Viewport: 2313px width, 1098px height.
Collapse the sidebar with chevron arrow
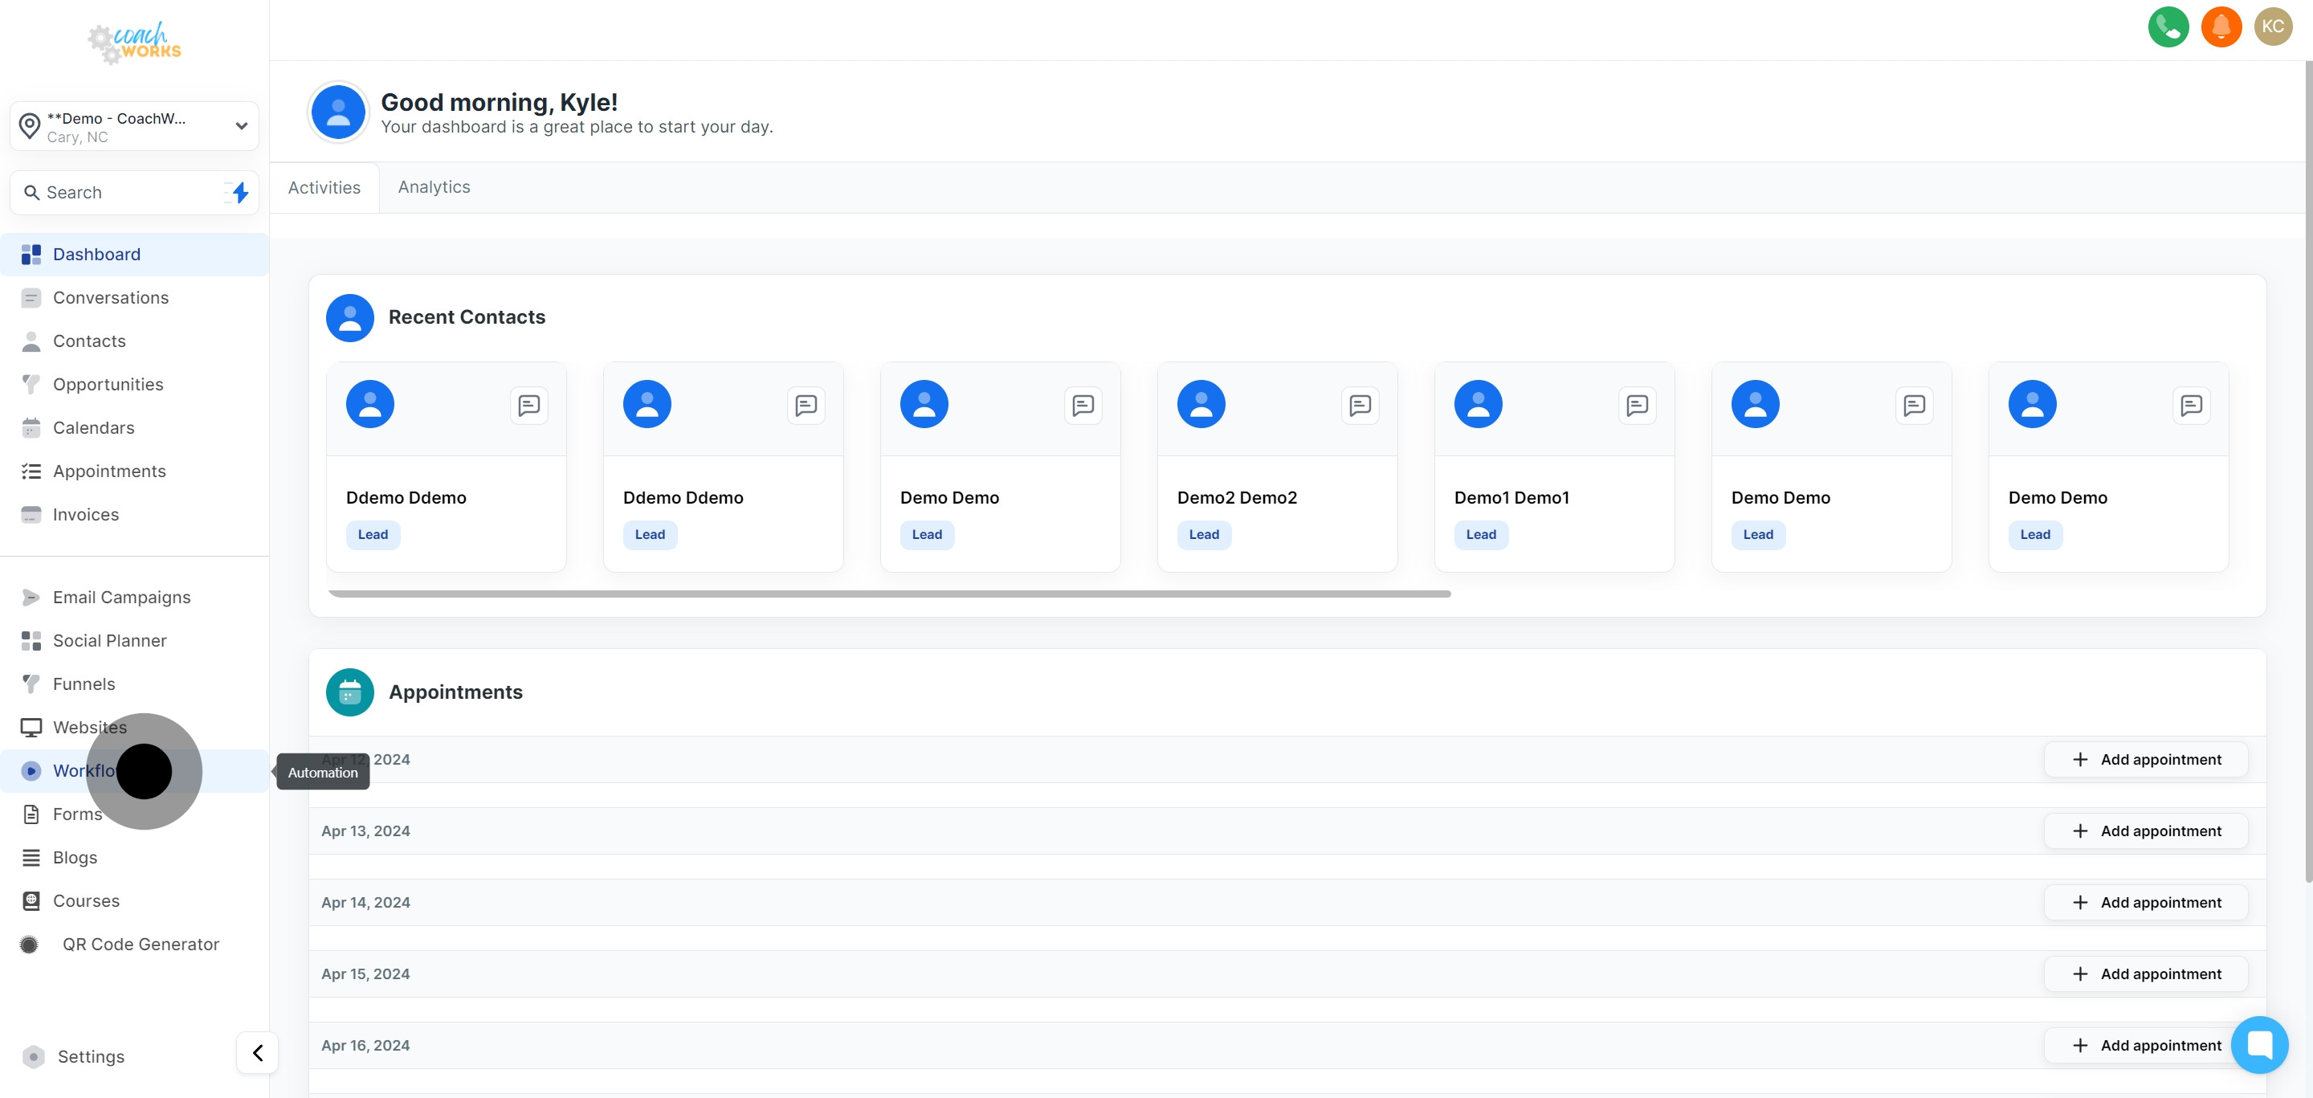258,1052
